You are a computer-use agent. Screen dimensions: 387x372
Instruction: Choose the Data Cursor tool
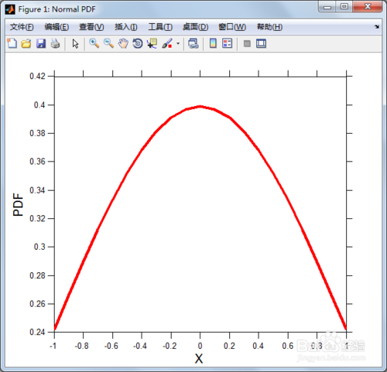152,43
